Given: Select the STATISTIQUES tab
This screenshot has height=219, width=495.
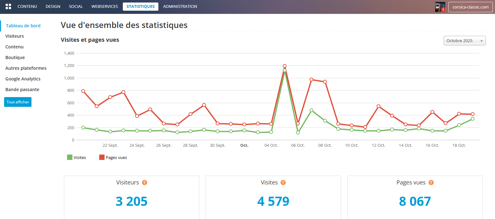Looking at the screenshot, I should 140,7.
